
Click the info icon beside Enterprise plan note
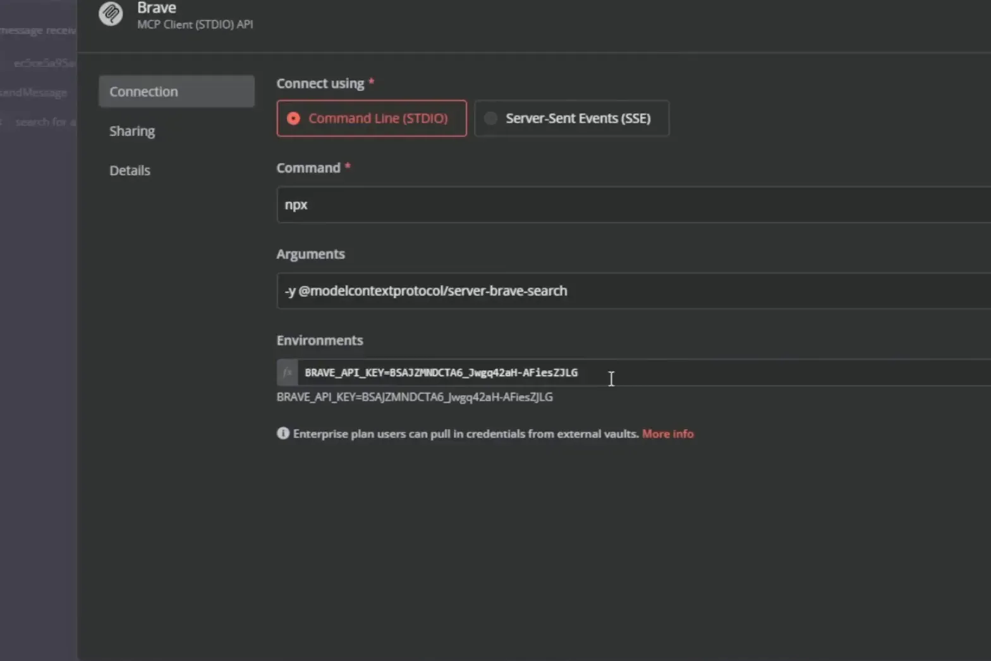[283, 433]
